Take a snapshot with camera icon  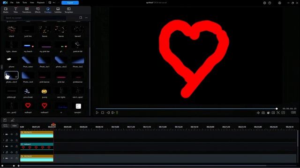click(x=263, y=113)
